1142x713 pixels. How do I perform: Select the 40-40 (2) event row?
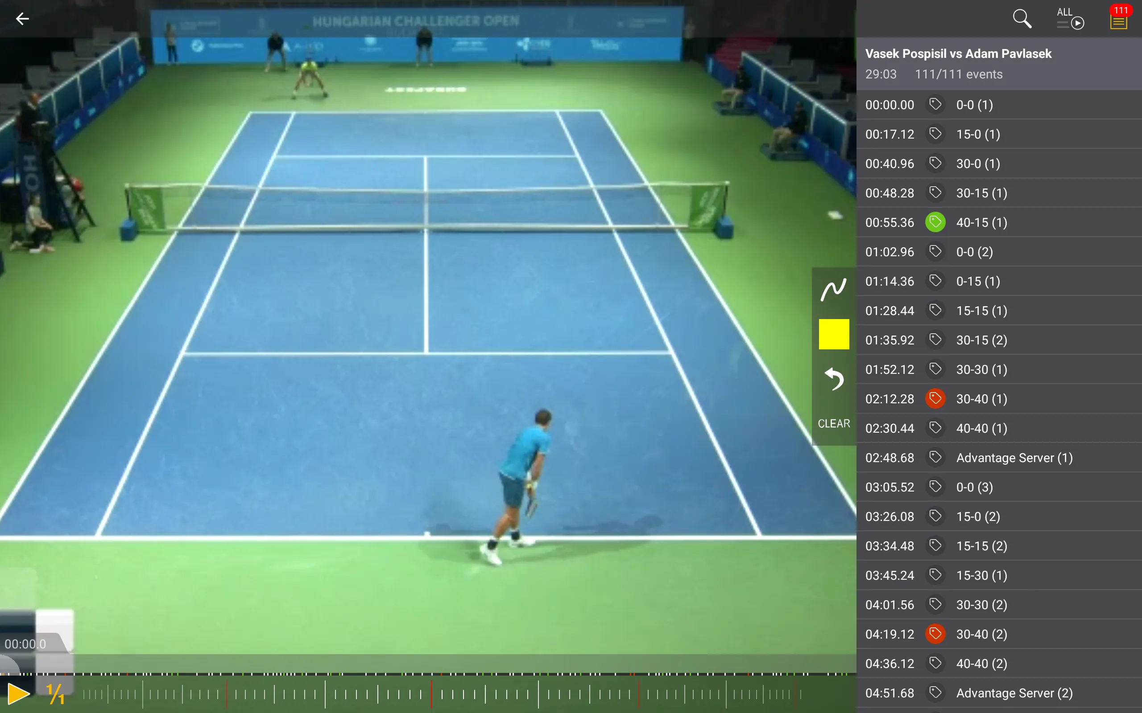999,664
